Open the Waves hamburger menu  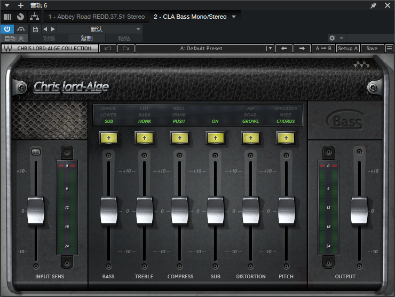[390, 49]
